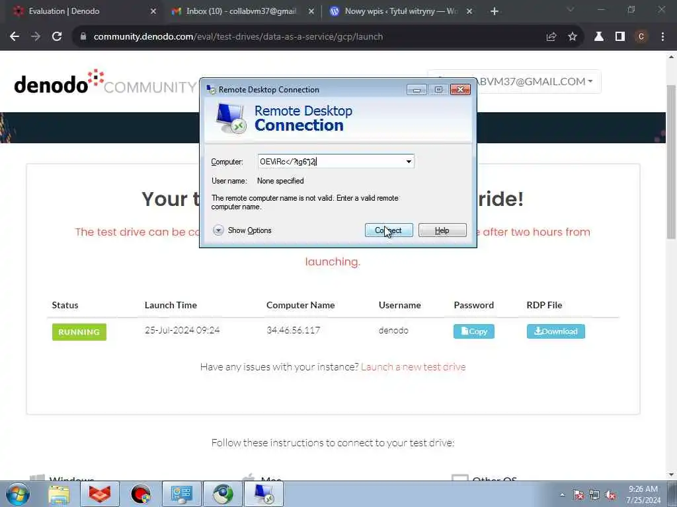Click the Connect button

click(389, 230)
